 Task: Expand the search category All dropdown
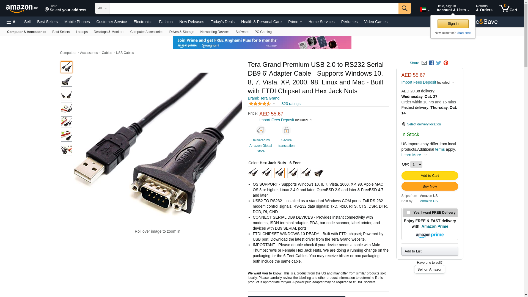click(102, 8)
